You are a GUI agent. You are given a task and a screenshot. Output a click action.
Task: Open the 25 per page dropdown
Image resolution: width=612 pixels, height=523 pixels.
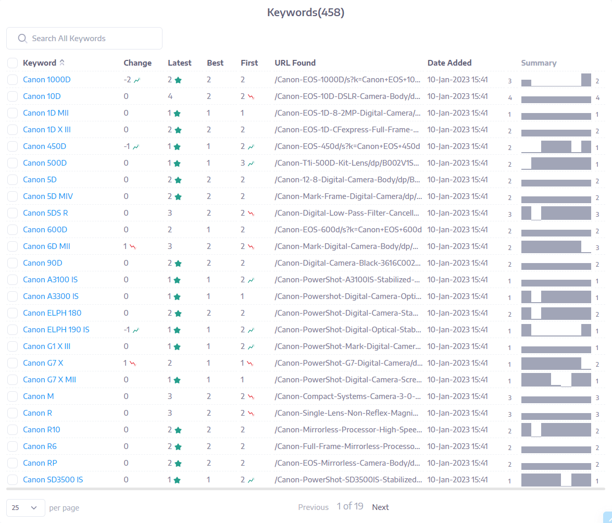26,508
